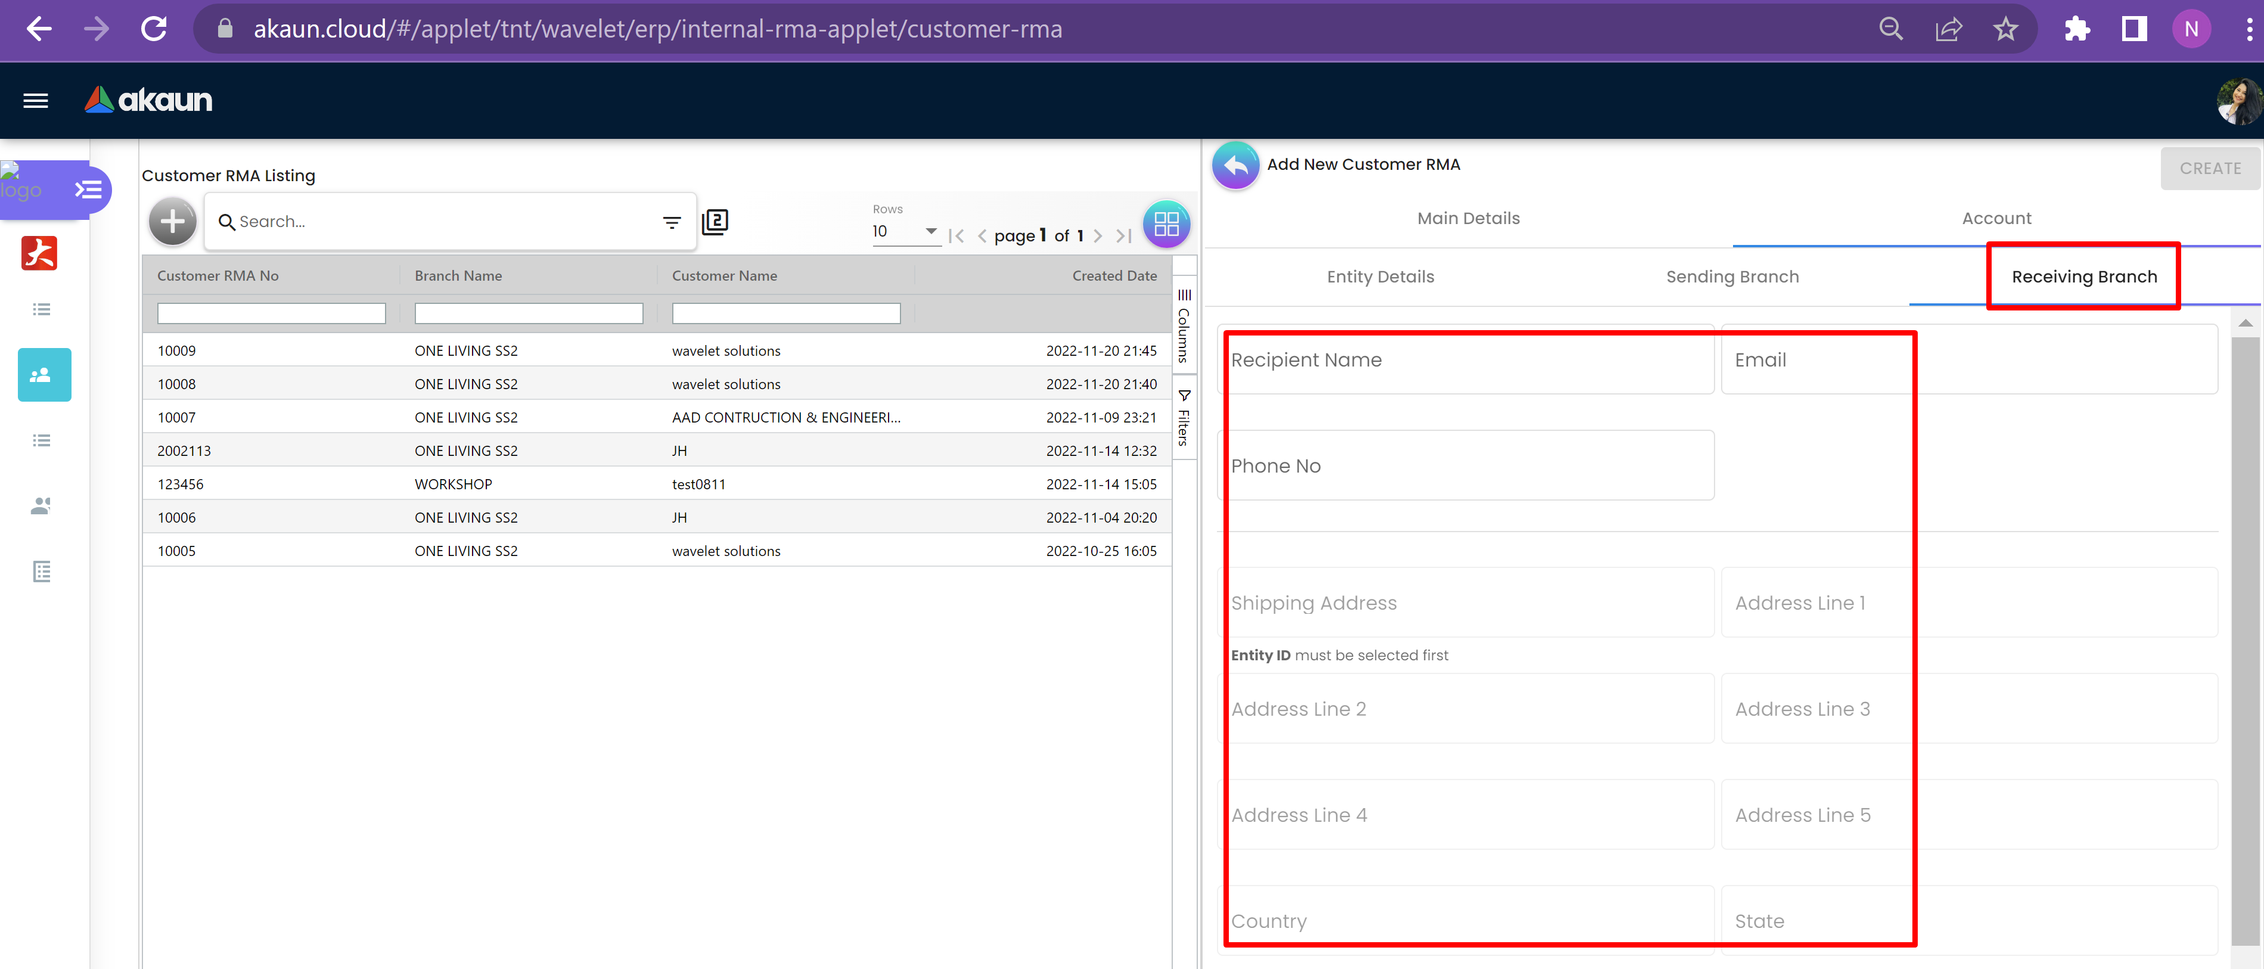Image resolution: width=2264 pixels, height=969 pixels.
Task: Click the add new RMA plus button
Action: pyautogui.click(x=172, y=221)
